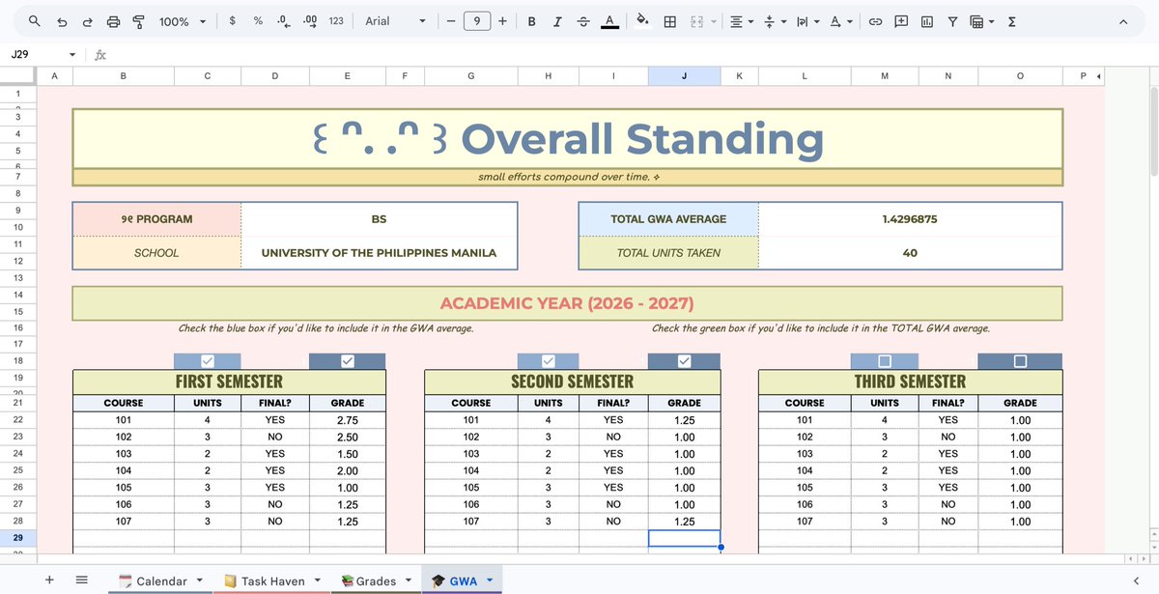Open the functions sigma menu
1159x594 pixels.
(1011, 21)
